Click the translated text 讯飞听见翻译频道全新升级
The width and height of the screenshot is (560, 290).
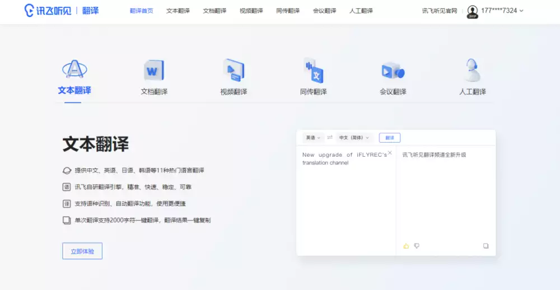tap(435, 155)
